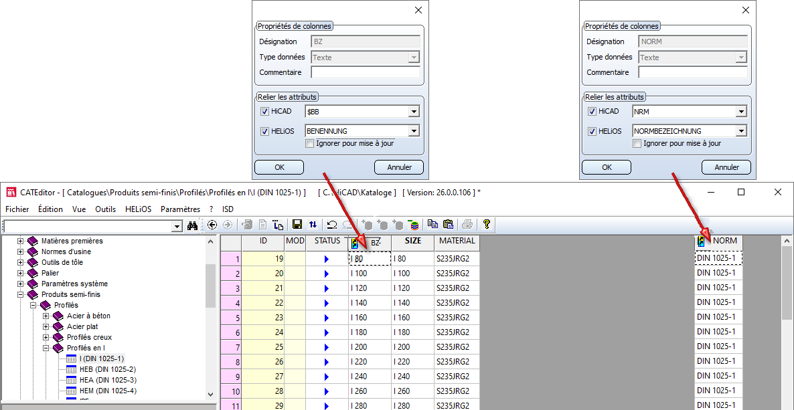Click the database stack toolbar icon

414,225
